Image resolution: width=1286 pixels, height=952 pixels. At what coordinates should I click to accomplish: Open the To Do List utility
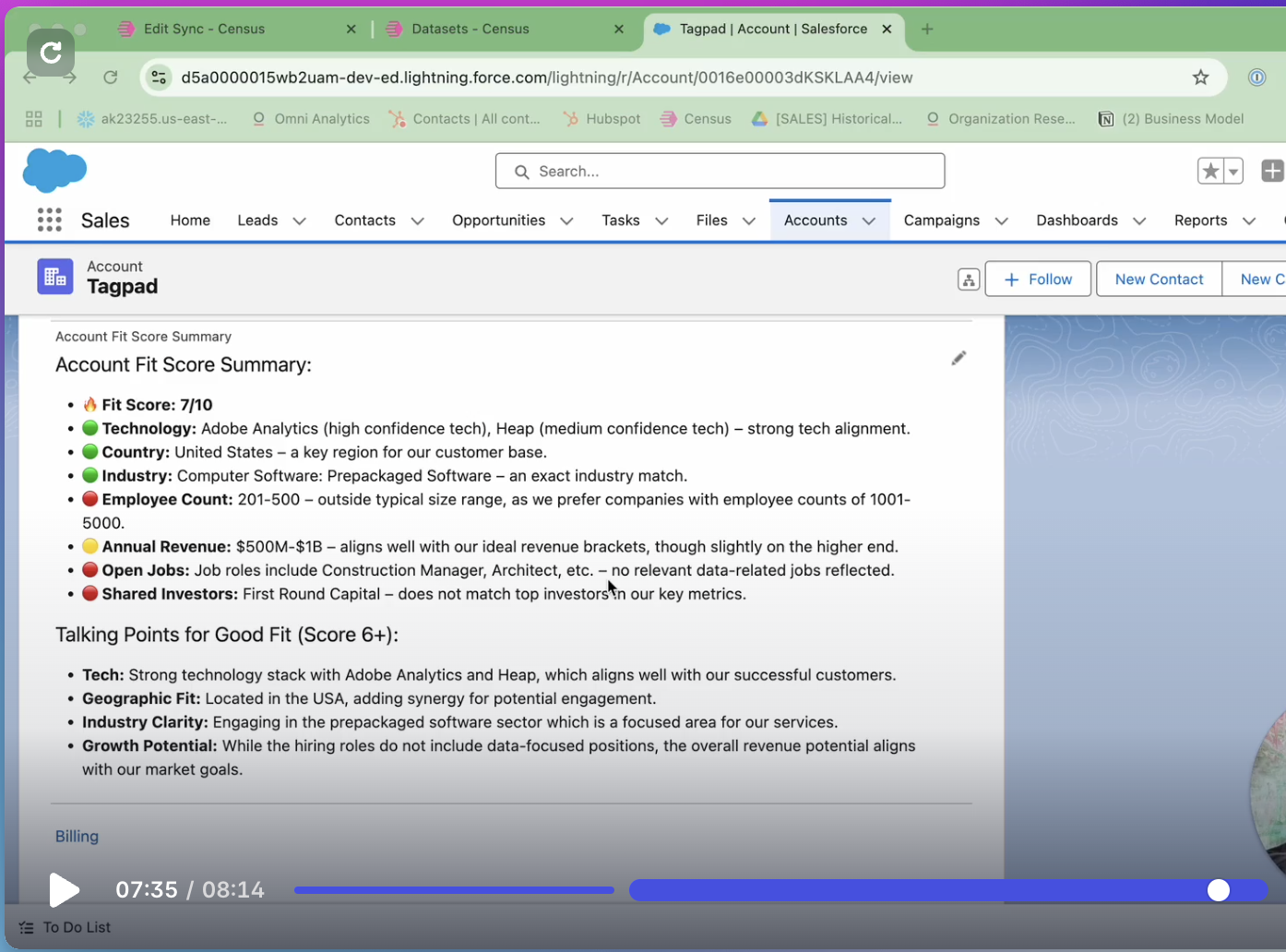click(x=65, y=928)
